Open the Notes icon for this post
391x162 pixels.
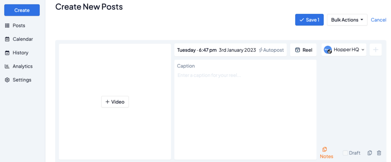coord(325,149)
